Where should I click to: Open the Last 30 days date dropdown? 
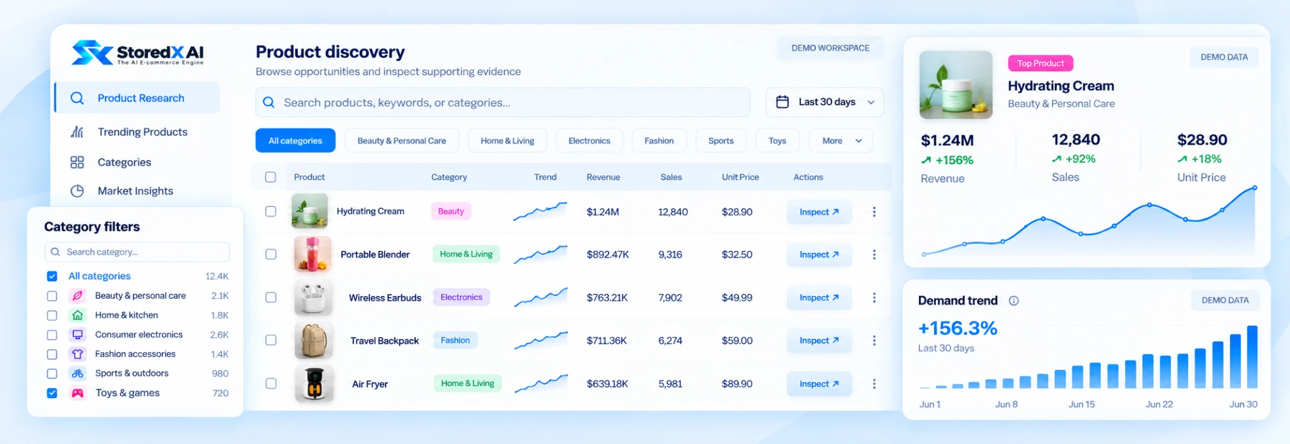pos(825,102)
